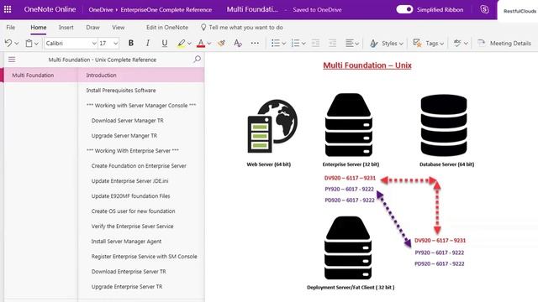Toggle the navigation hamburger menu
538x302 pixels.
[12, 60]
